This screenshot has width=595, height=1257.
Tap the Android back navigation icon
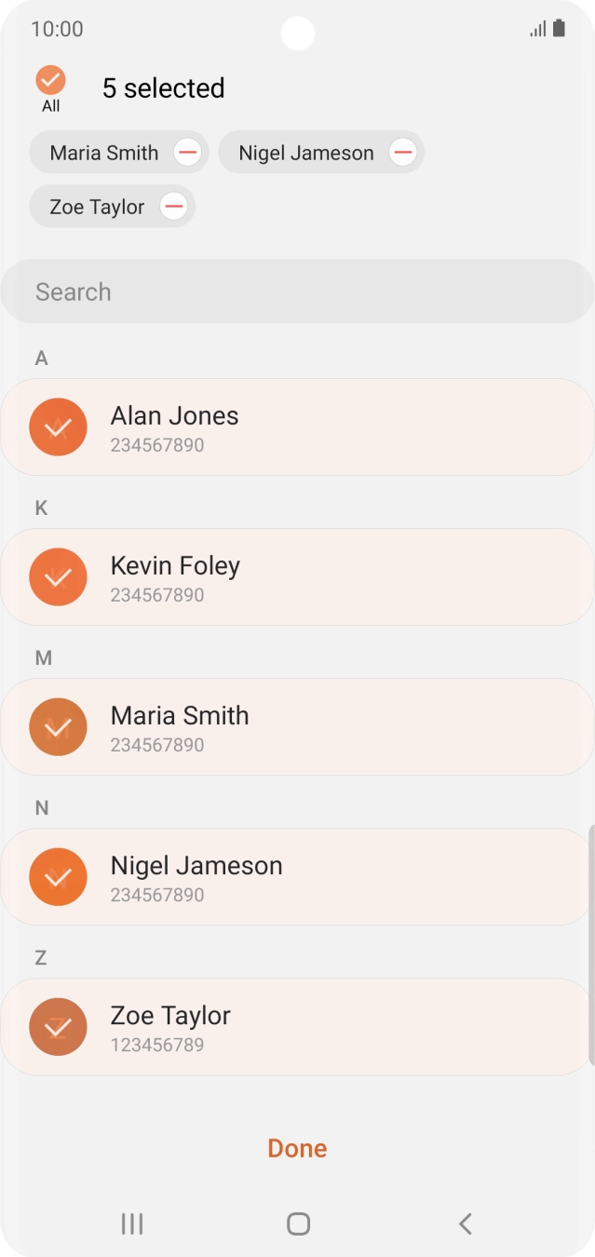coord(466,1223)
